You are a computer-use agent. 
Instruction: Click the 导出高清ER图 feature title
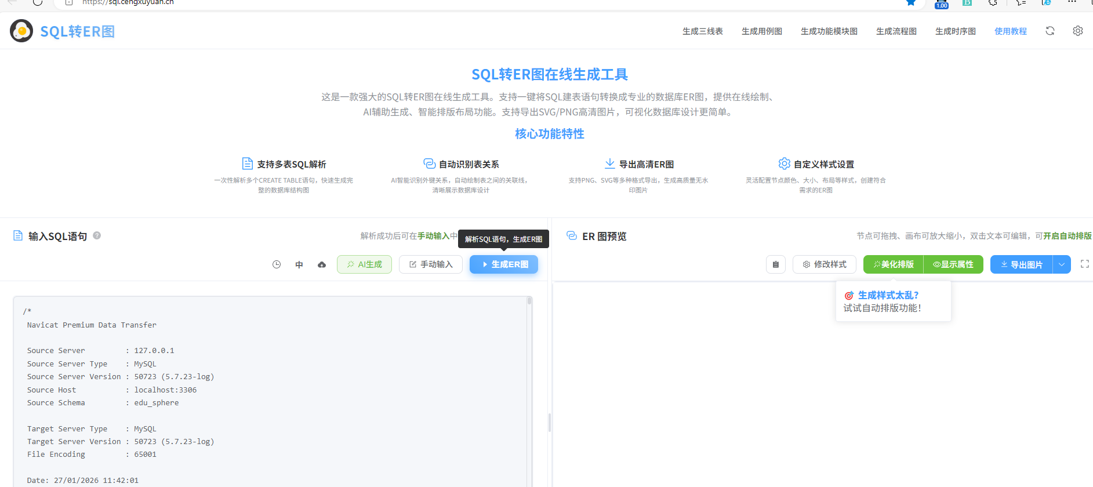pos(646,165)
